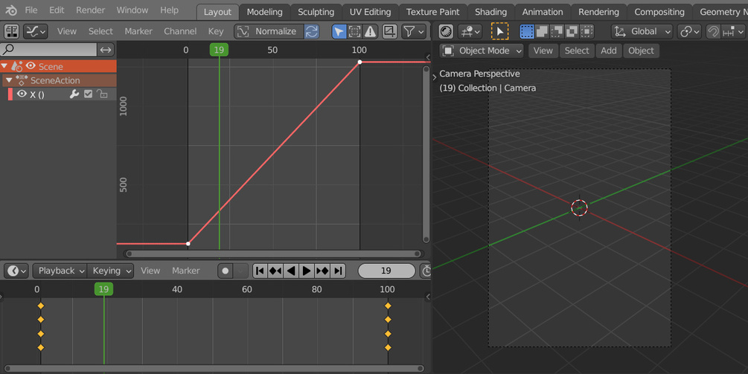Jump to the start frame
The width and height of the screenshot is (748, 374).
pyautogui.click(x=260, y=271)
